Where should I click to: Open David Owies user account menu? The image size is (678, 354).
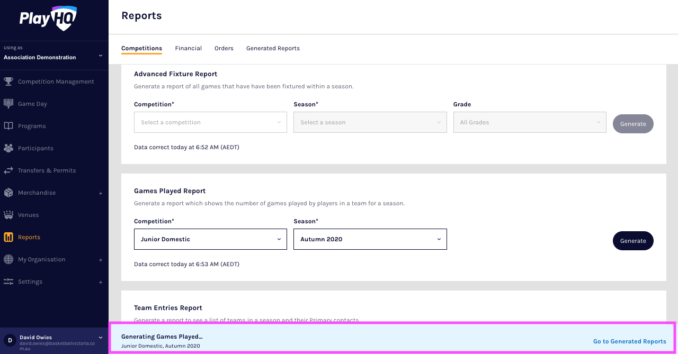click(54, 341)
